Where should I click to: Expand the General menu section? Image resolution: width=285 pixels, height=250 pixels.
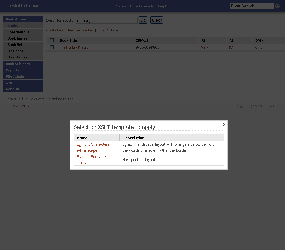click(23, 89)
